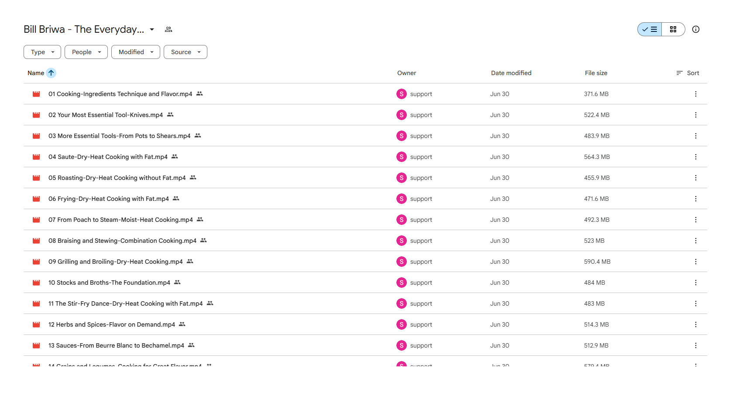Open the Source filter dropdown
736x393 pixels.
coord(186,52)
